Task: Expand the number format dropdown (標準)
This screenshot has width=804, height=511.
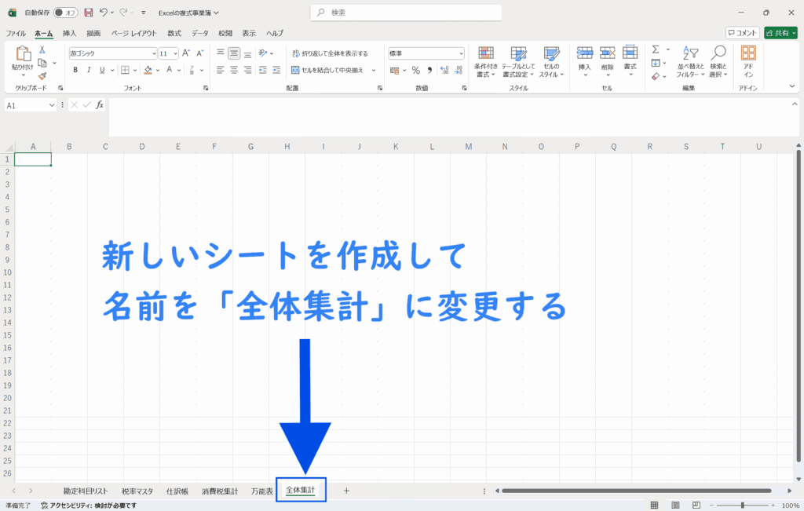Action: [x=461, y=53]
